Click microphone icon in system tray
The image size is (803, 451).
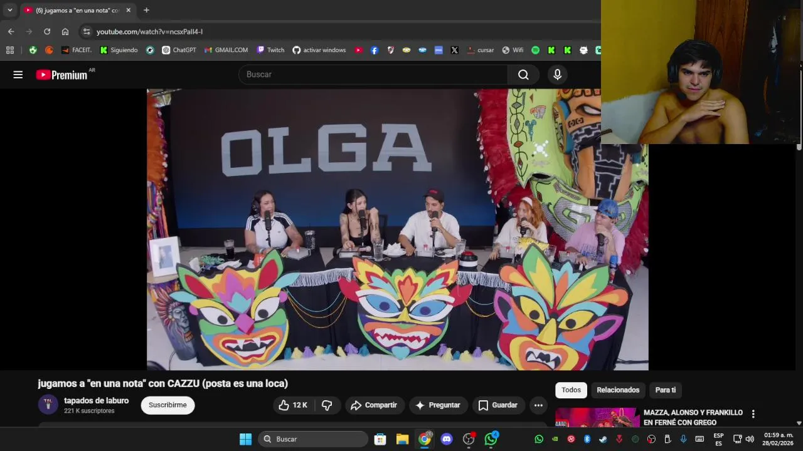click(683, 439)
